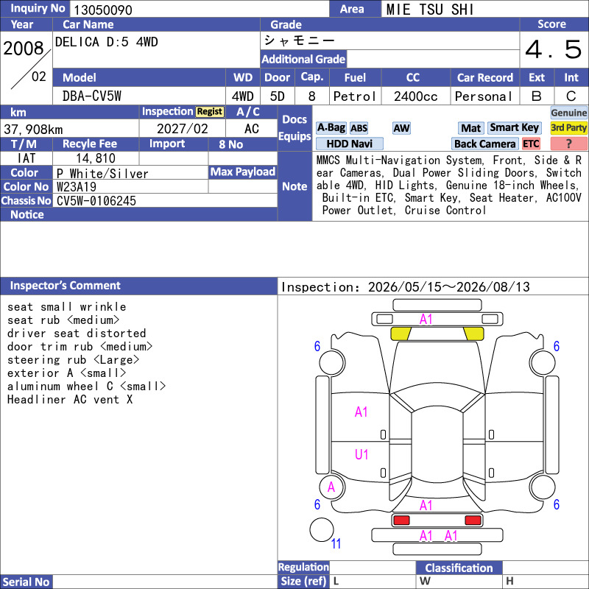Click the HDD Navi badge
Image resolution: width=589 pixels, height=589 pixels.
(349, 144)
